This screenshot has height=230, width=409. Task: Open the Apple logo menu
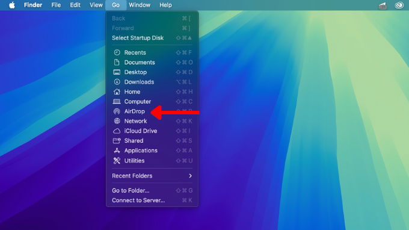click(x=12, y=5)
